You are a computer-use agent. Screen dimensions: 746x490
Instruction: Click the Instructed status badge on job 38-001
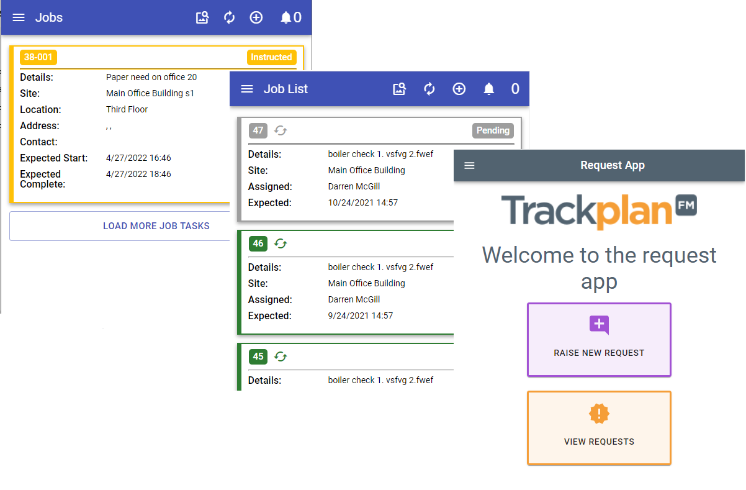[271, 57]
